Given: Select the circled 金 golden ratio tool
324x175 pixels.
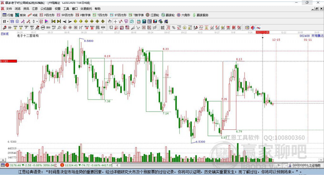Looking at the screenshot, I should pyautogui.click(x=184, y=28).
